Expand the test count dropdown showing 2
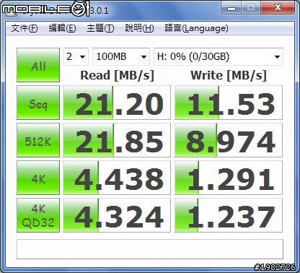Screen dimensions: 300x273 (76, 57)
